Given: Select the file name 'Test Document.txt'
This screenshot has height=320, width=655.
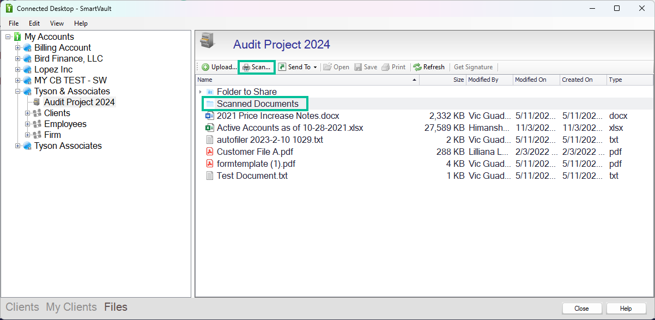Looking at the screenshot, I should click(x=252, y=176).
